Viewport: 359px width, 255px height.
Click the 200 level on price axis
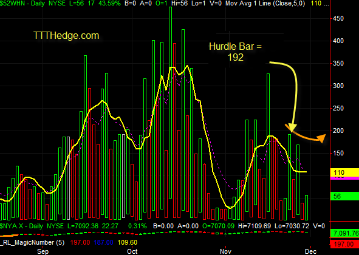(x=338, y=131)
